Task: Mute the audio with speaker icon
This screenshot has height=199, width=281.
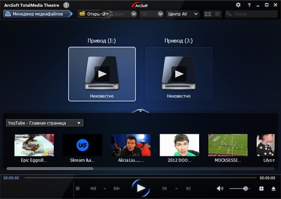Action: pyautogui.click(x=220, y=188)
